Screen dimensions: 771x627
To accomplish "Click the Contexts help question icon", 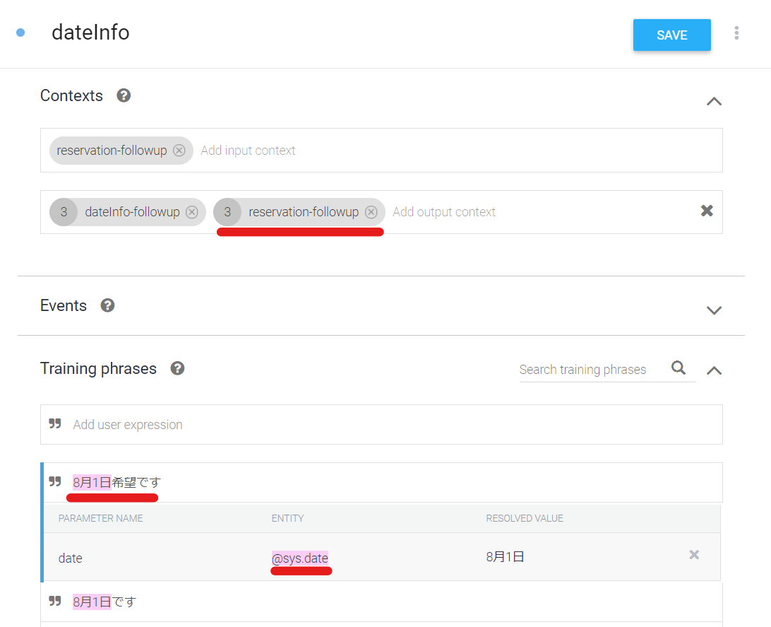I will tap(124, 95).
